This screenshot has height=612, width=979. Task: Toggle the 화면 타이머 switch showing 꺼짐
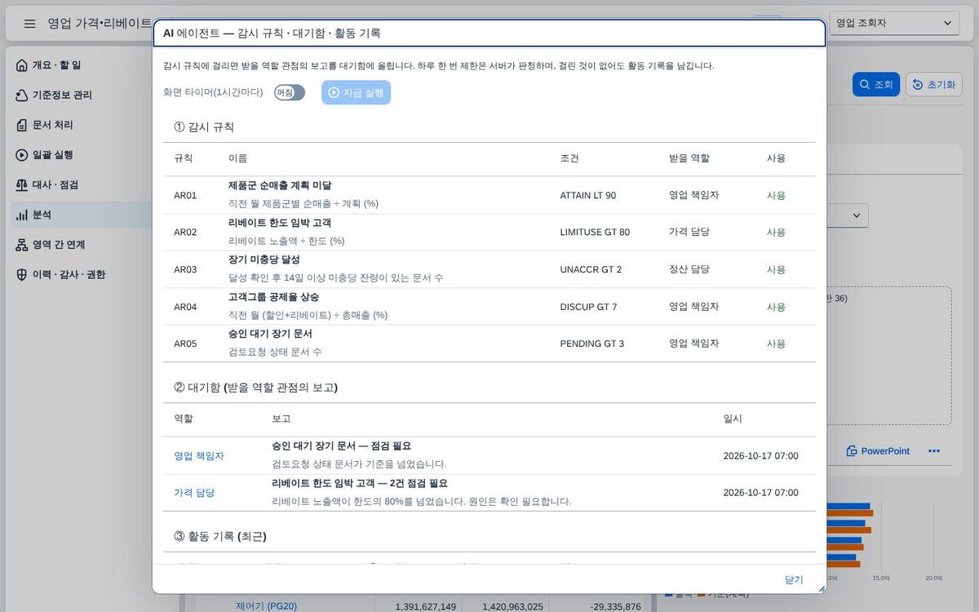pyautogui.click(x=290, y=92)
